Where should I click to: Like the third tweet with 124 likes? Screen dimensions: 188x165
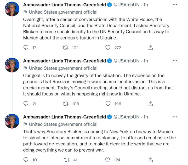pyautogui.click(x=108, y=160)
